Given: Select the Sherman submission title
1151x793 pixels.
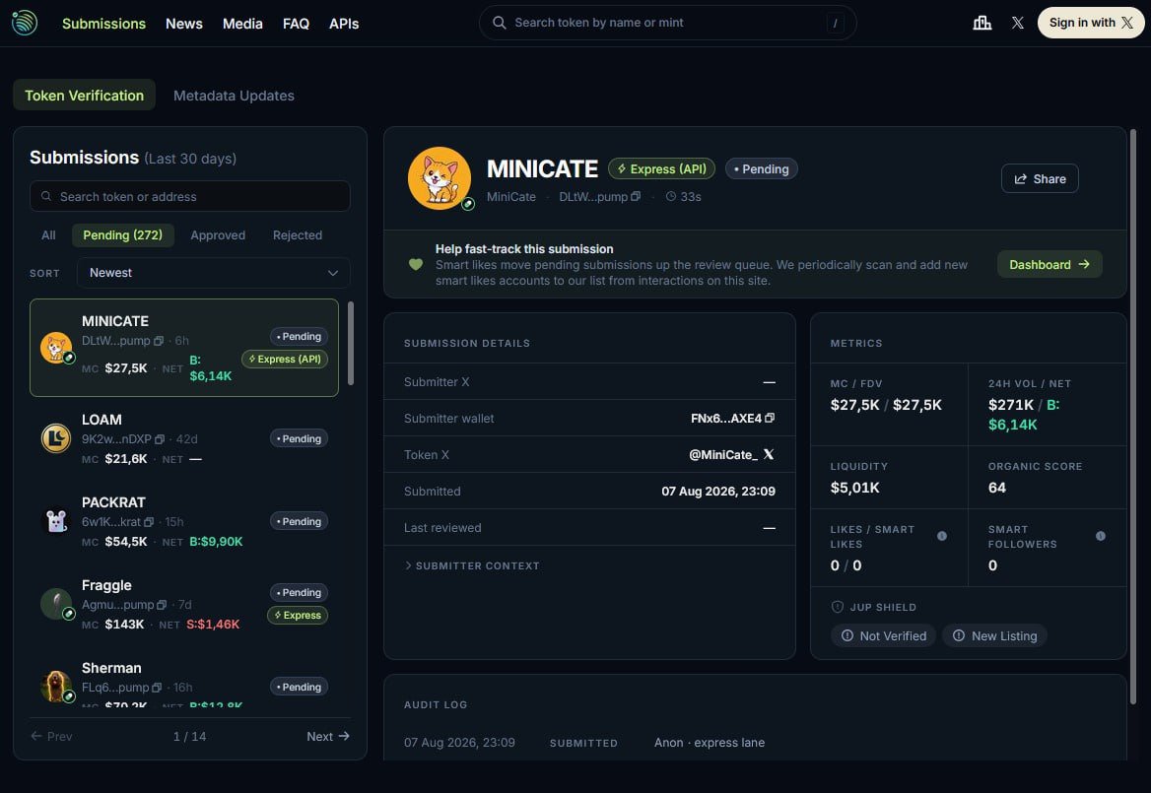Looking at the screenshot, I should coord(111,668).
